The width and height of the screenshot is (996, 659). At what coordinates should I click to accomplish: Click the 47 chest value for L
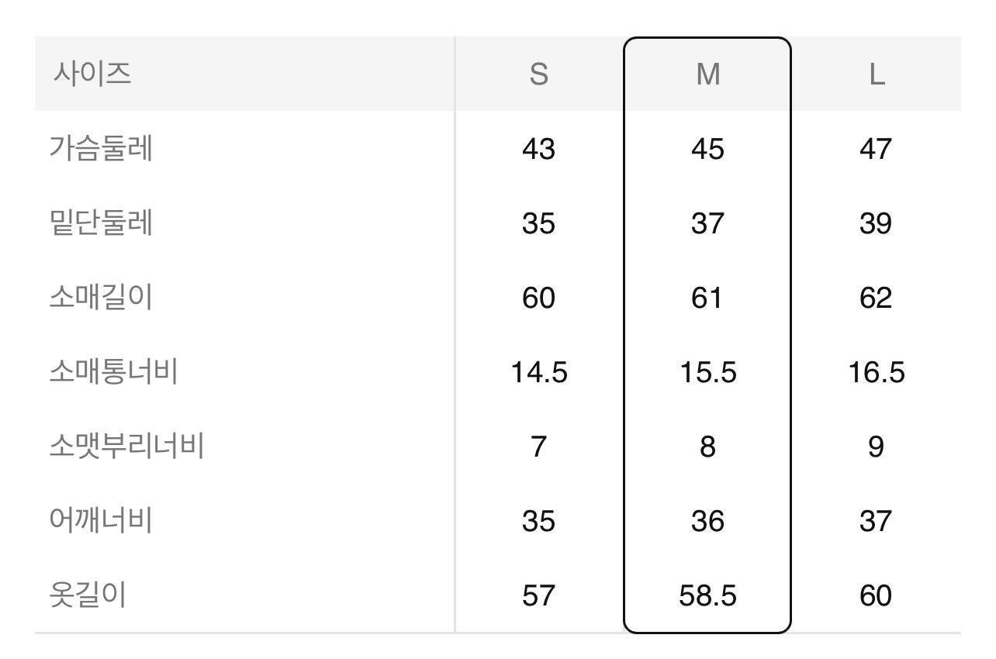pyautogui.click(x=876, y=149)
